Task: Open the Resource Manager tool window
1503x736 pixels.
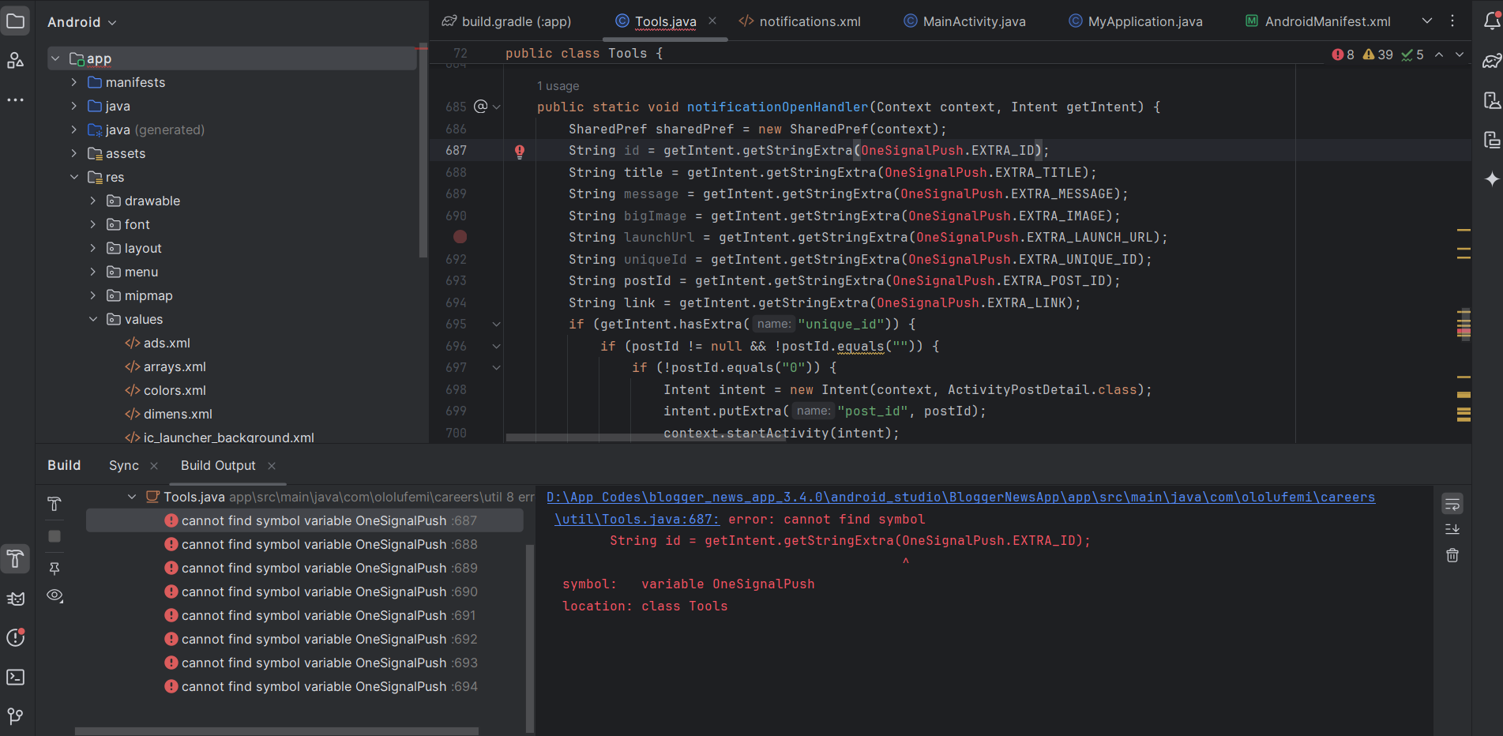Action: pyautogui.click(x=16, y=61)
